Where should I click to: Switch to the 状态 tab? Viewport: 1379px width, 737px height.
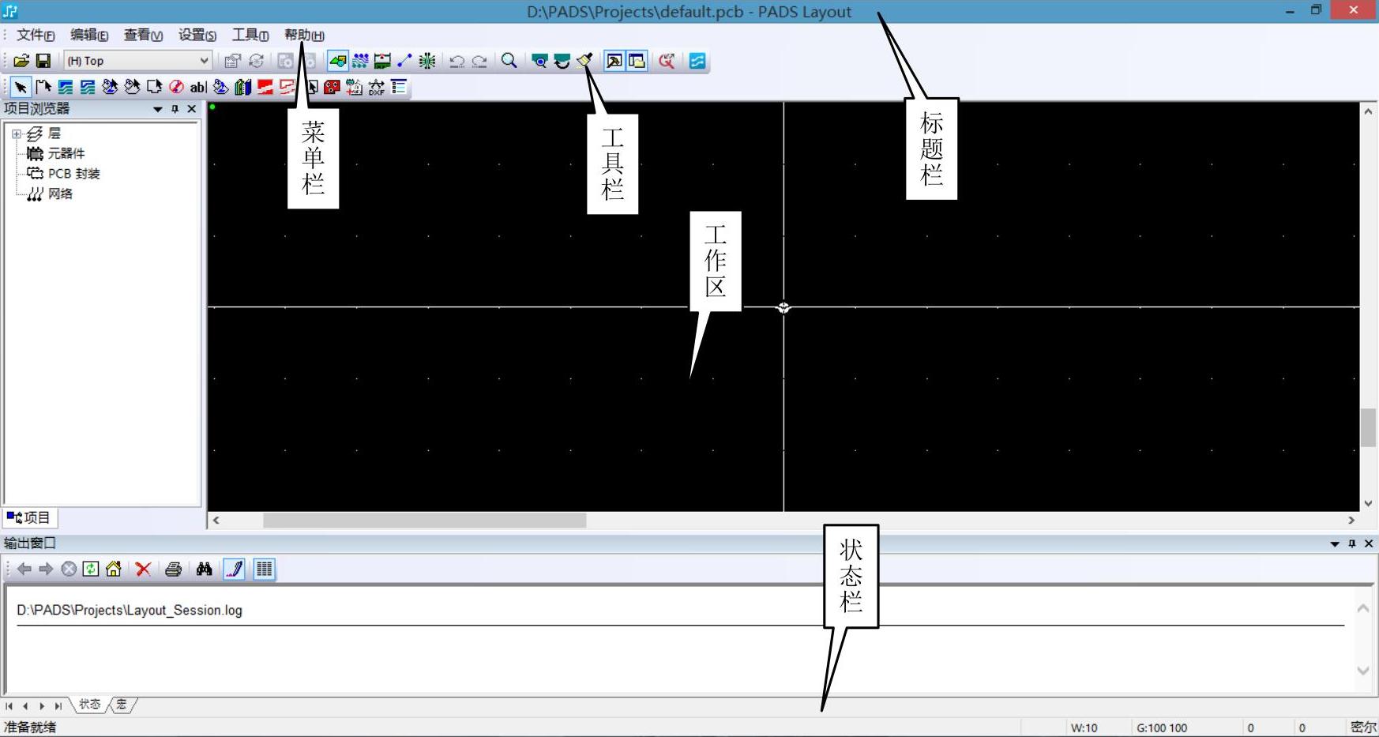(90, 705)
